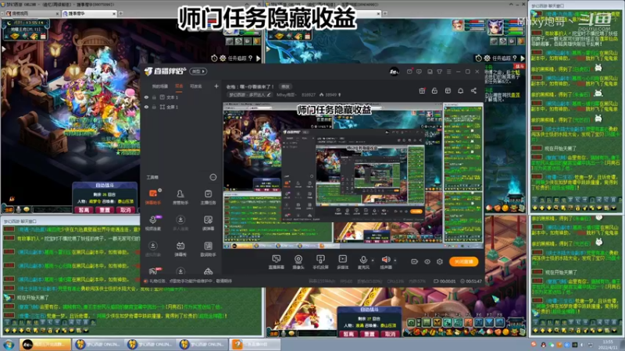Toggle visibility of the 全屏 1 layer
This screenshot has width=625, height=351.
[146, 107]
